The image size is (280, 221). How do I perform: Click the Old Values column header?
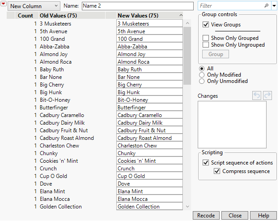[59, 16]
